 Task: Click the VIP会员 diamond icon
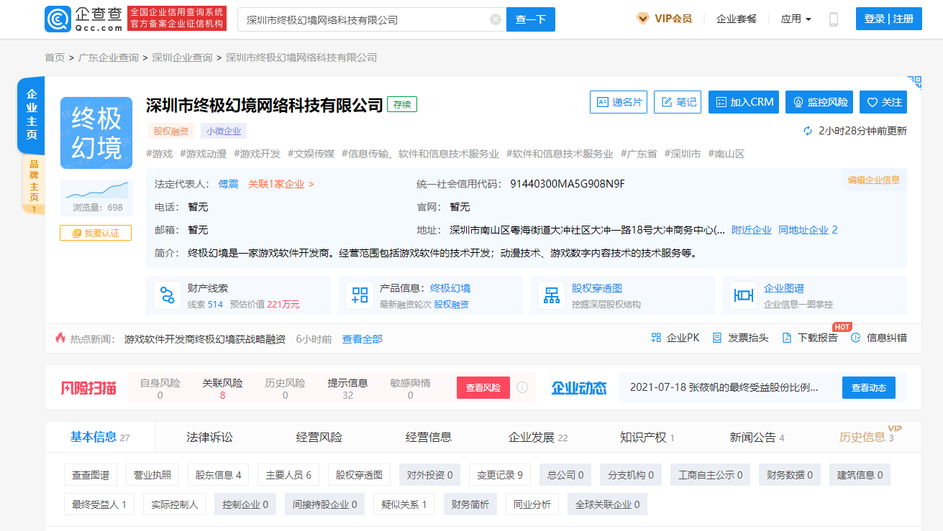click(643, 19)
